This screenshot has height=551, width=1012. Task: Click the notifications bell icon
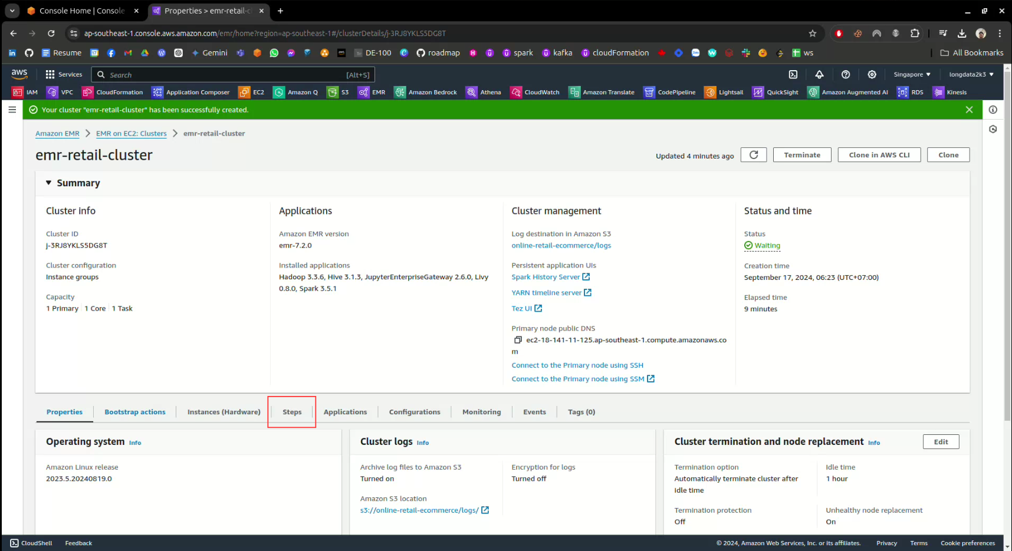coord(819,74)
